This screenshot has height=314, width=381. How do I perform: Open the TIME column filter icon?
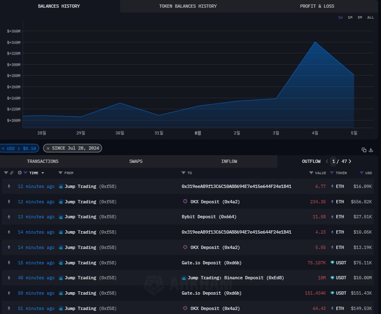coord(25,173)
